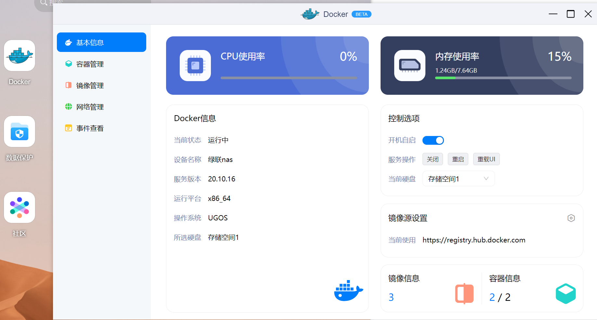Screen dimensions: 597x320
Task: Click the orange image icon in 镜像信息
Action: (464, 294)
